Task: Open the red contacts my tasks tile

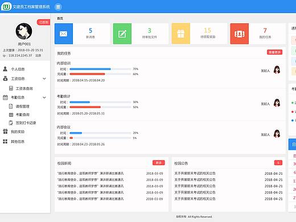Action: pyautogui.click(x=240, y=34)
